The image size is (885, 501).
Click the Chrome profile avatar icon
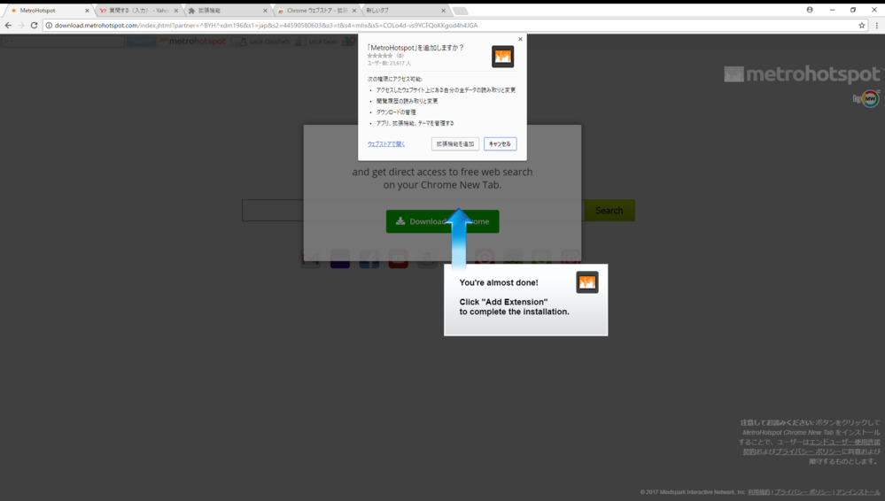810,10
